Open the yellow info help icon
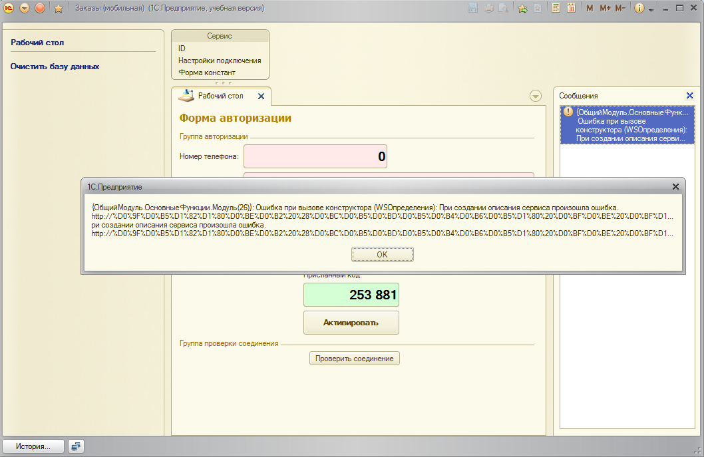 point(639,8)
